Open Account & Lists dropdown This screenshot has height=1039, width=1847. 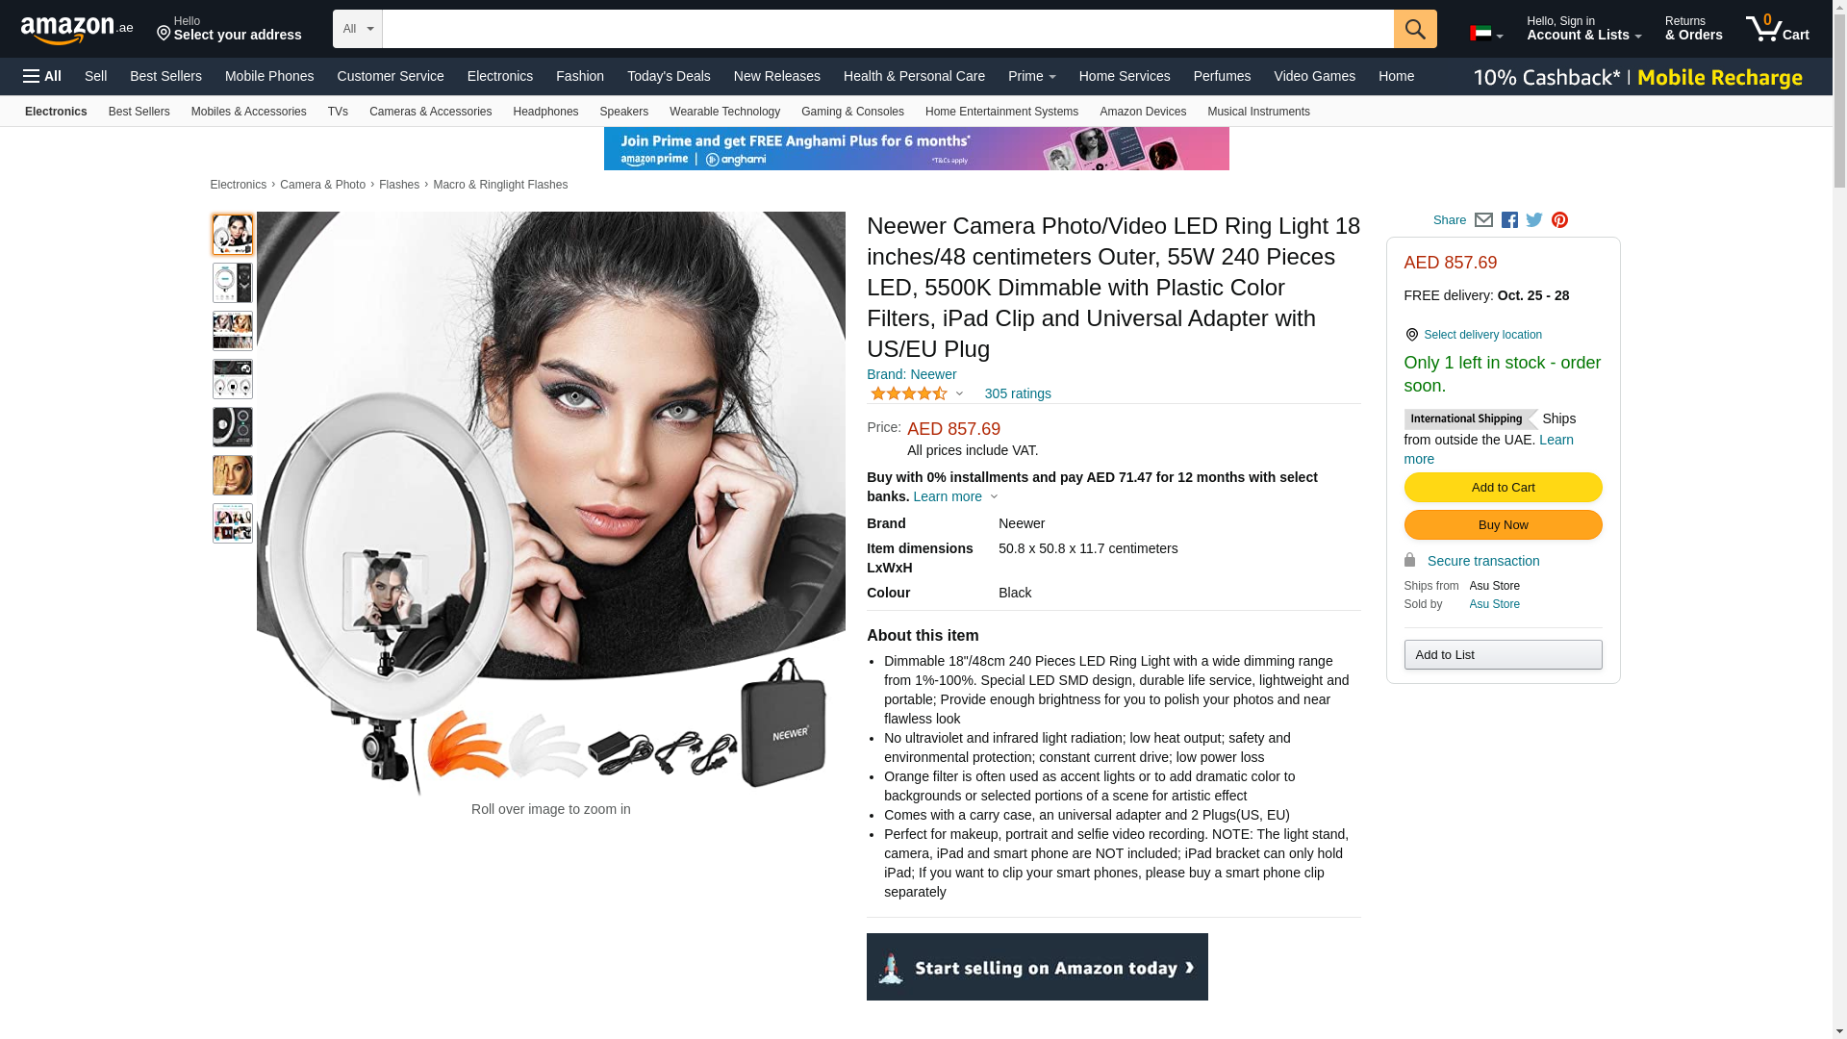[x=1583, y=29]
